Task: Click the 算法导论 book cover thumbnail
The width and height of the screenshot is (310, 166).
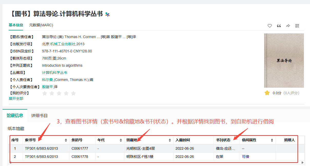Action: [x=284, y=61]
